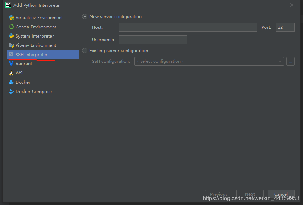Image resolution: width=303 pixels, height=205 pixels.
Task: Select Docker Compose interpreter type
Action: coord(43,92)
